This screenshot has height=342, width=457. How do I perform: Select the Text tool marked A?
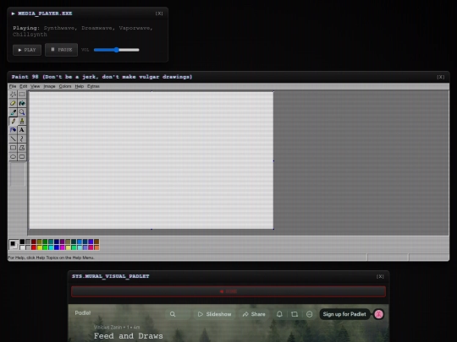(x=22, y=130)
